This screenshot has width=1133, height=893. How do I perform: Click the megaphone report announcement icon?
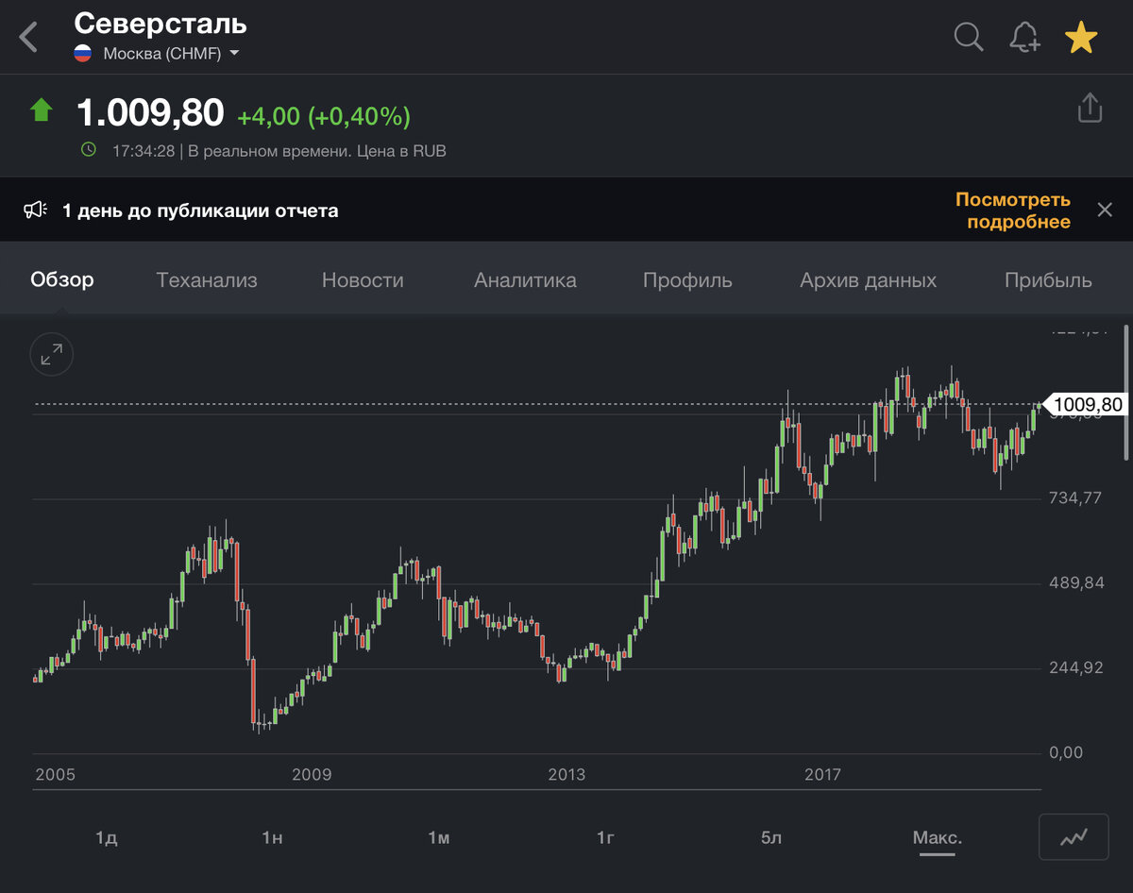click(36, 210)
